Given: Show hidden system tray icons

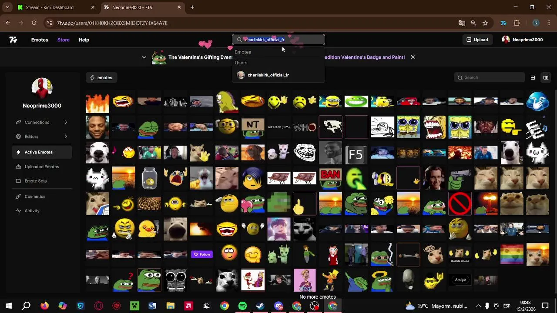Looking at the screenshot, I should pyautogui.click(x=479, y=306).
